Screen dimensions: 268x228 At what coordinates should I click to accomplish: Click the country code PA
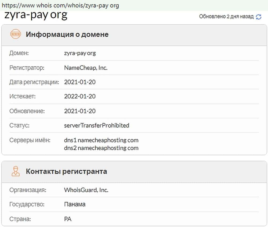point(68,219)
